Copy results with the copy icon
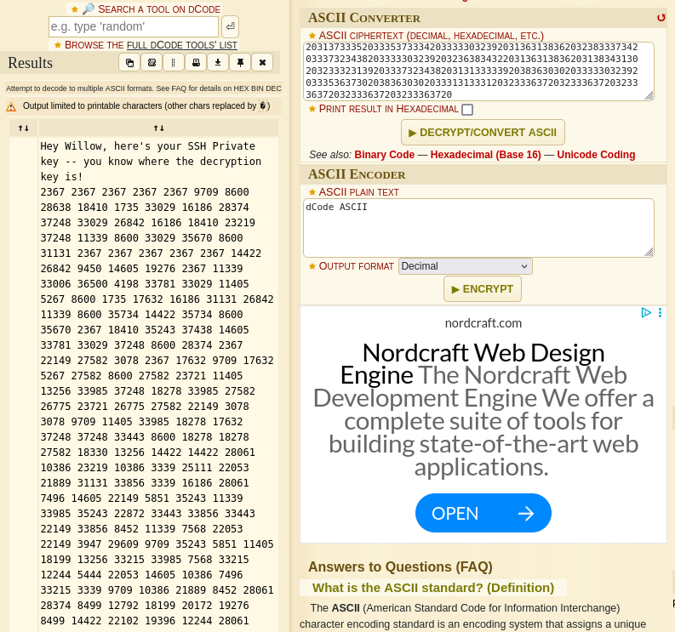Image resolution: width=675 pixels, height=632 pixels. (x=129, y=63)
